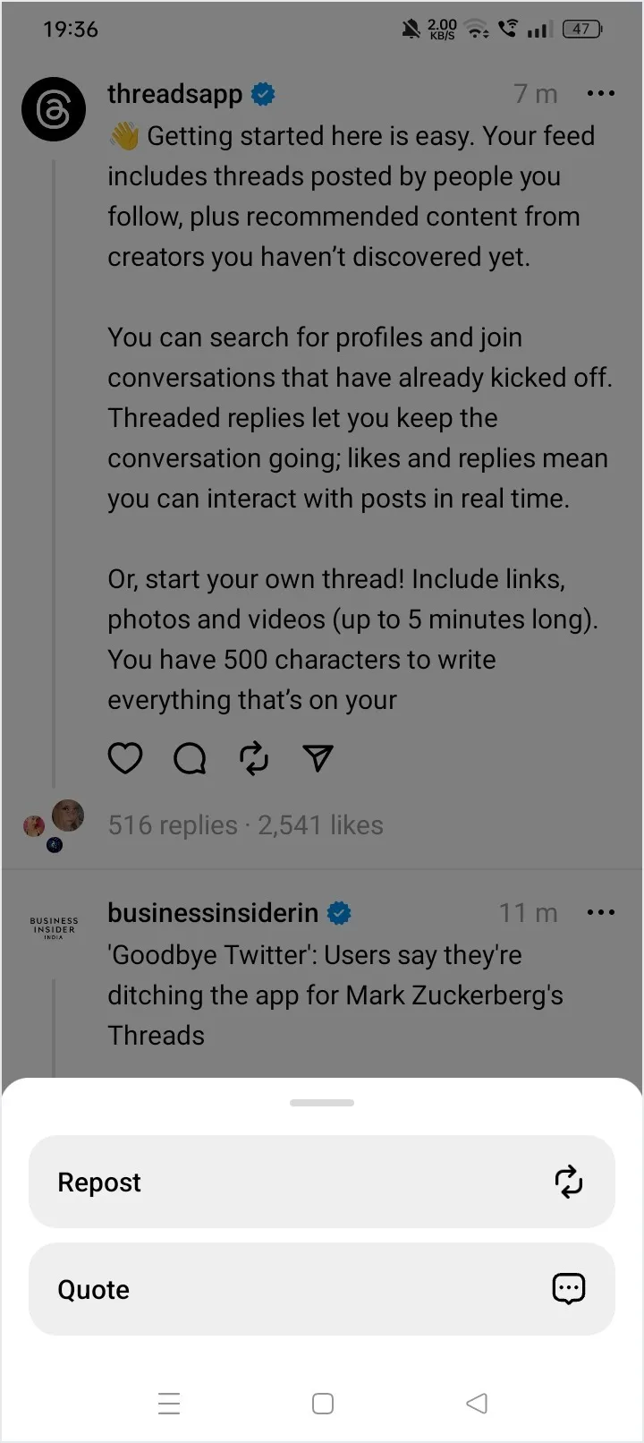Tap the quote speech bubble icon

pos(569,1289)
